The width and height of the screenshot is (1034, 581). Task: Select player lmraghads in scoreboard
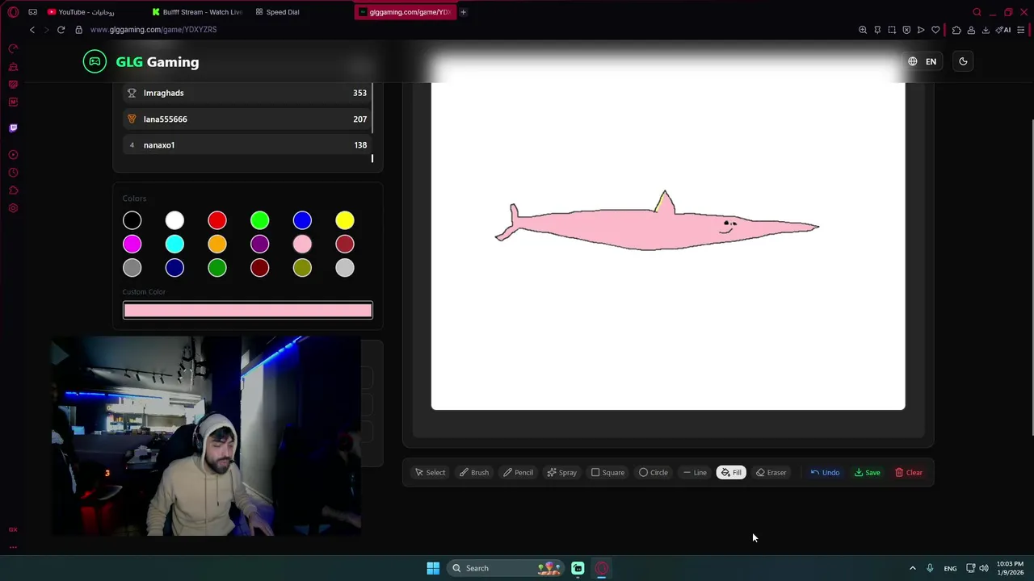click(x=247, y=93)
